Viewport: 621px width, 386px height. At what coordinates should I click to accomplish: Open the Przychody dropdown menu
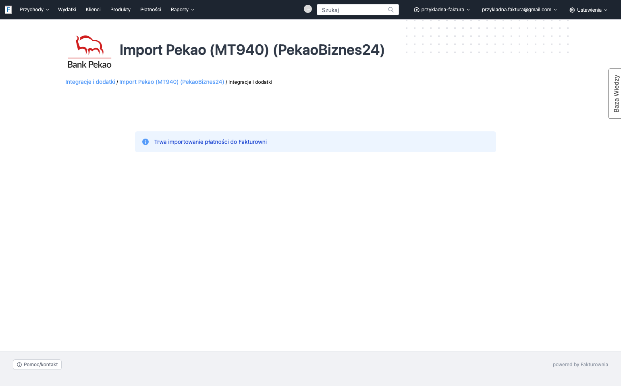tap(34, 10)
